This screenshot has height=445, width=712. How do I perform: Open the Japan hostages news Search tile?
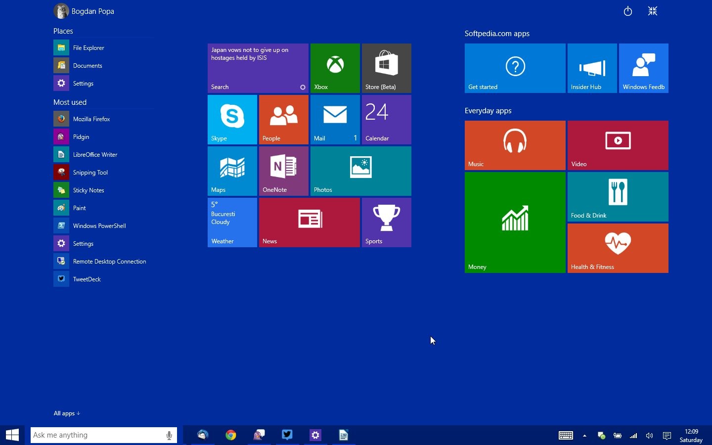(x=258, y=68)
